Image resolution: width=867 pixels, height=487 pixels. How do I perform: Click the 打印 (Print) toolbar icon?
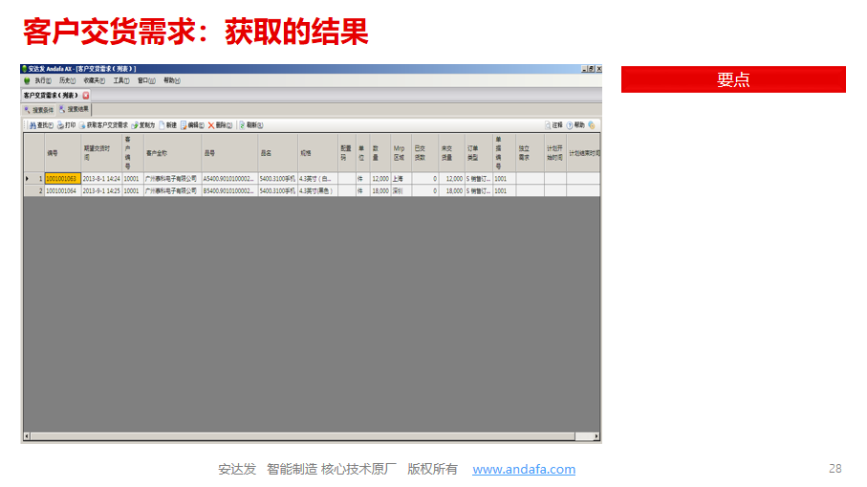click(60, 125)
